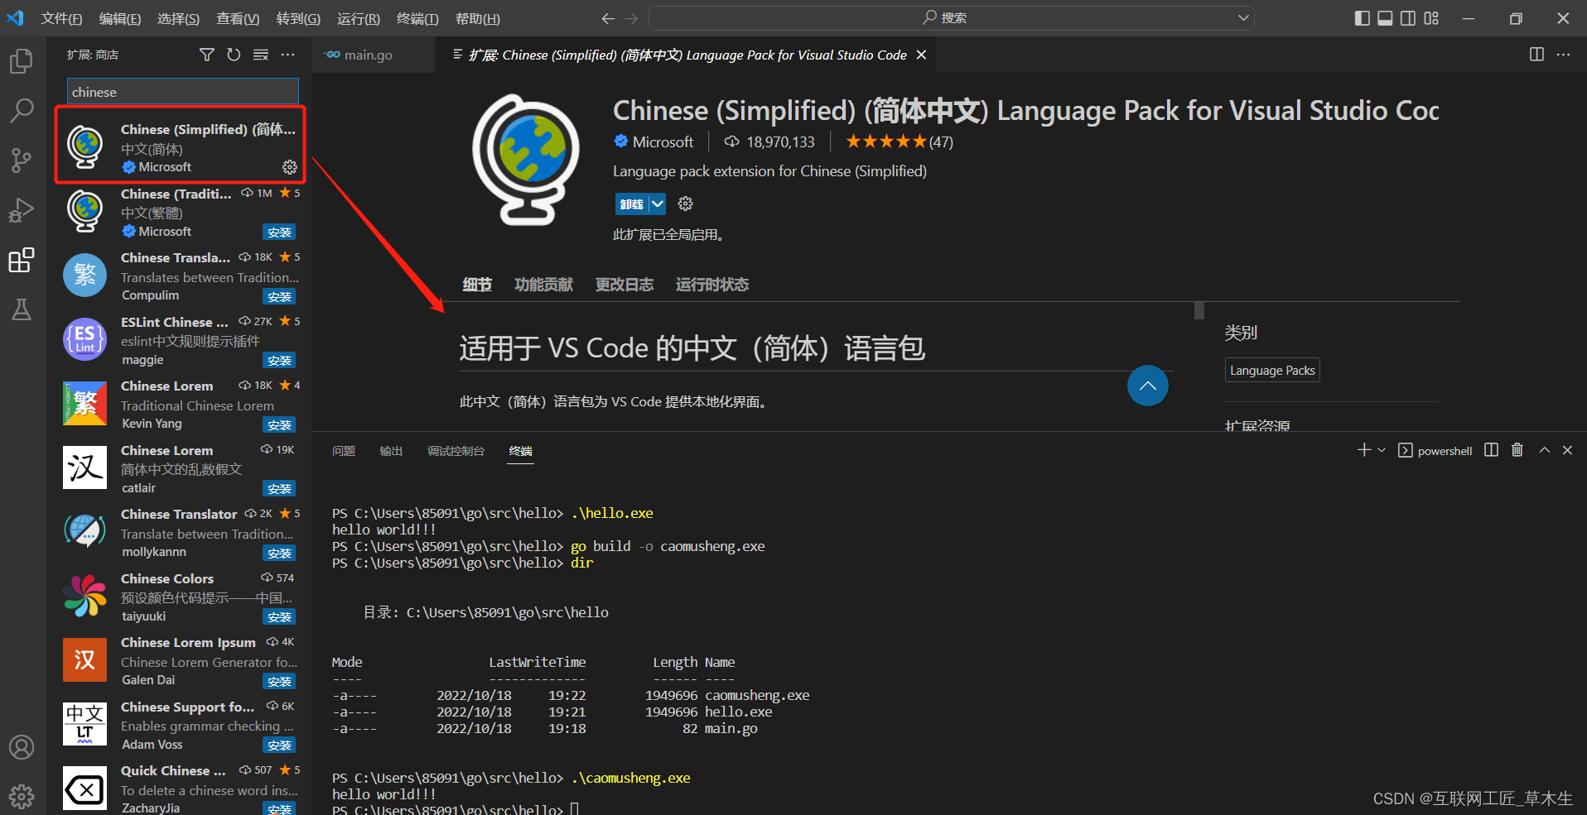Switch to the 更改日志 tab
The height and width of the screenshot is (815, 1587).
[x=625, y=285]
